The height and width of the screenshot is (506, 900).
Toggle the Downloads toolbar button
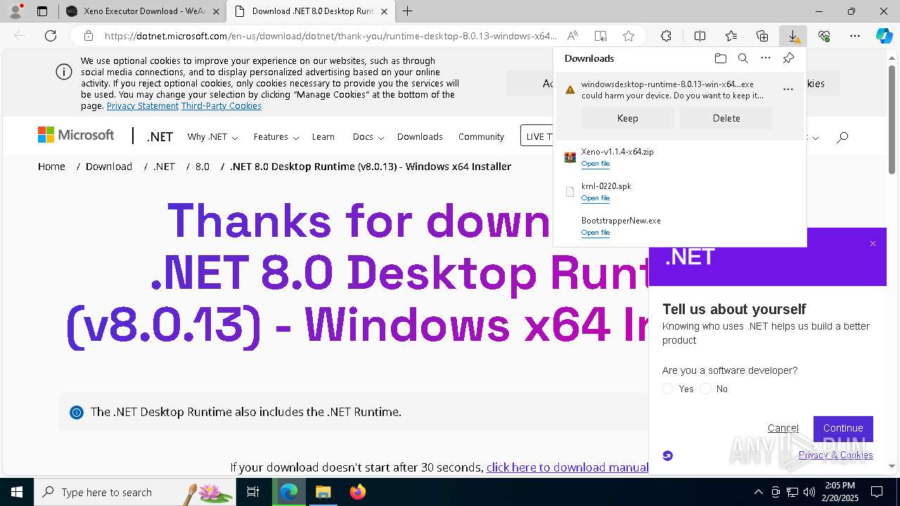click(x=792, y=36)
